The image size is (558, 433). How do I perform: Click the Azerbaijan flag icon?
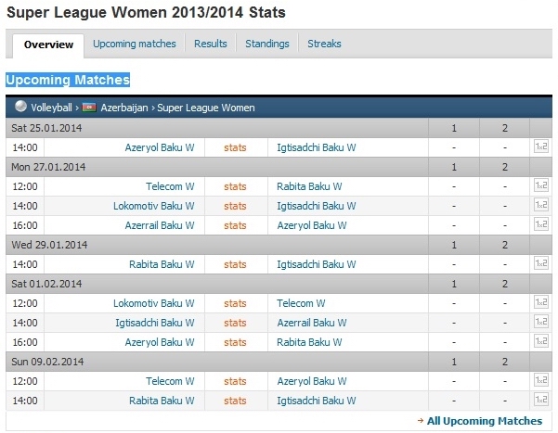[89, 108]
